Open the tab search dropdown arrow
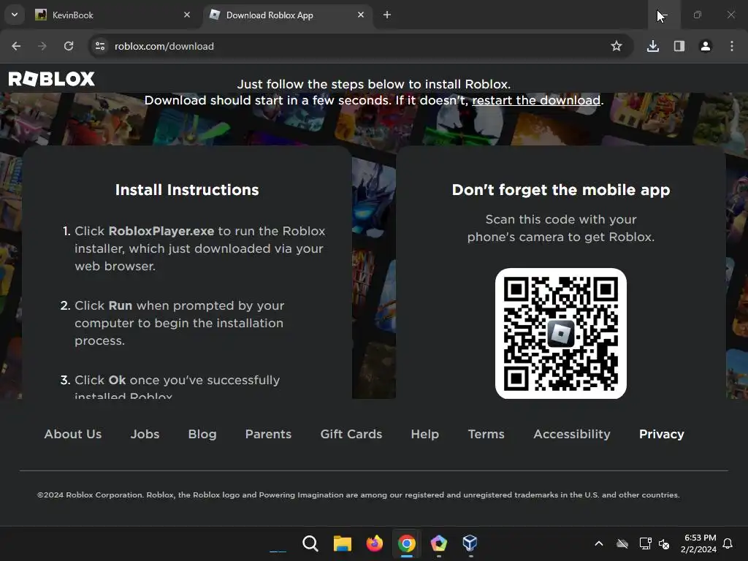 coord(15,15)
